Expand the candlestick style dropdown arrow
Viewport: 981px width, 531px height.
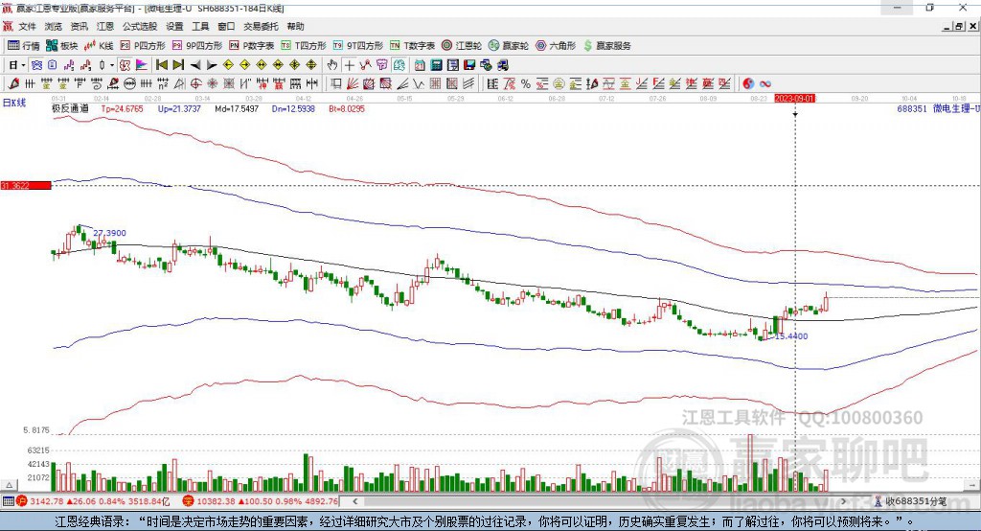click(112, 65)
